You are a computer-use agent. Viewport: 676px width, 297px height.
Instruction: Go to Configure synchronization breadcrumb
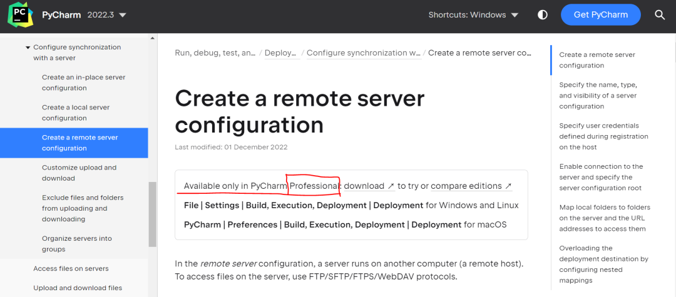364,53
